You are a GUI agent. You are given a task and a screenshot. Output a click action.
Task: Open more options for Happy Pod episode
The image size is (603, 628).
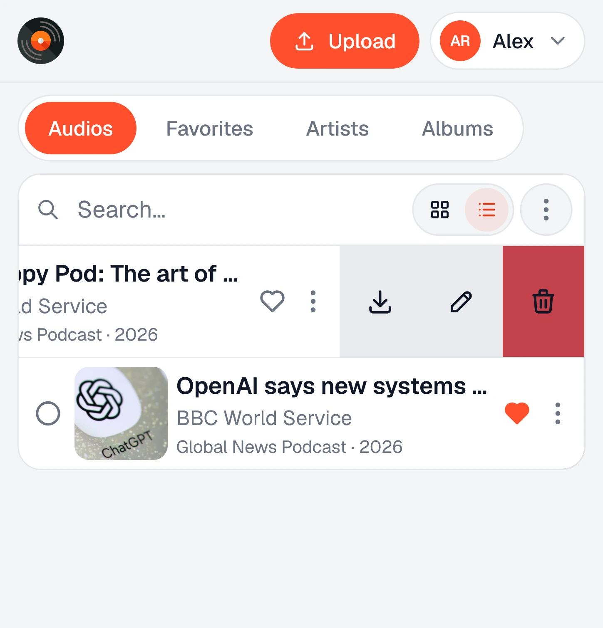pos(313,301)
